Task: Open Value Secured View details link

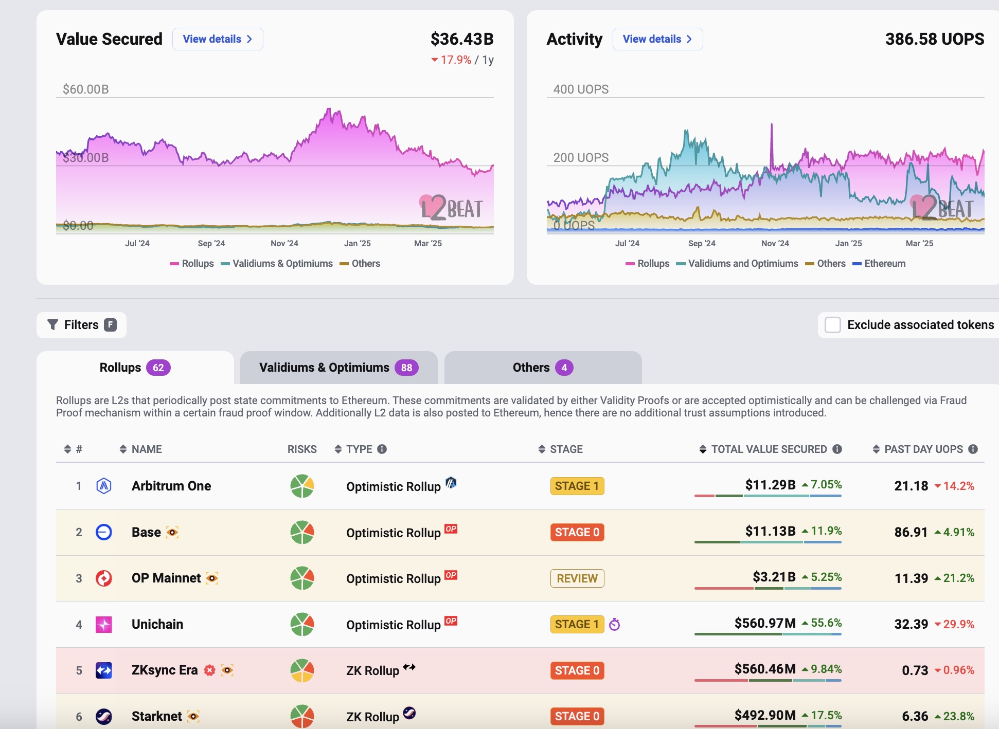Action: 218,39
